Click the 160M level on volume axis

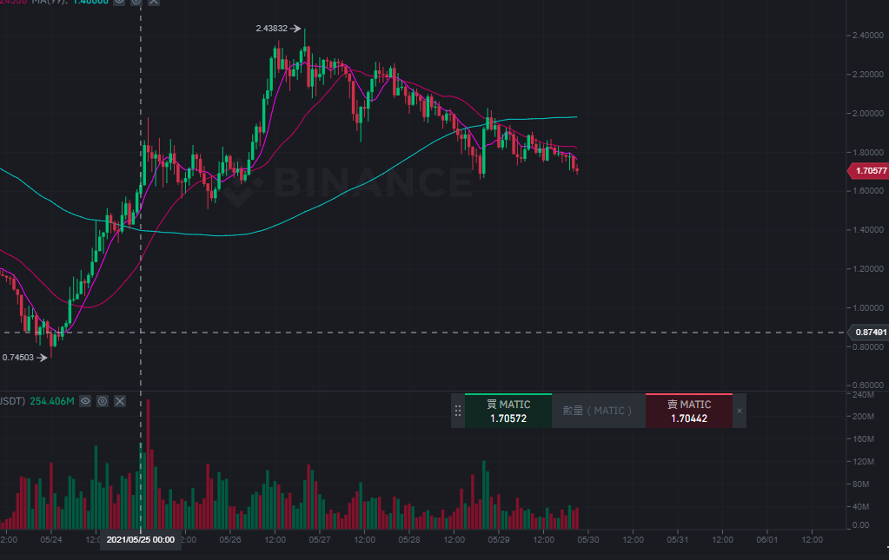pyautogui.click(x=864, y=438)
